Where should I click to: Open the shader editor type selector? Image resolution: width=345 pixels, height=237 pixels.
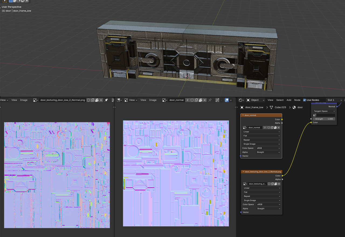[x=241, y=100]
